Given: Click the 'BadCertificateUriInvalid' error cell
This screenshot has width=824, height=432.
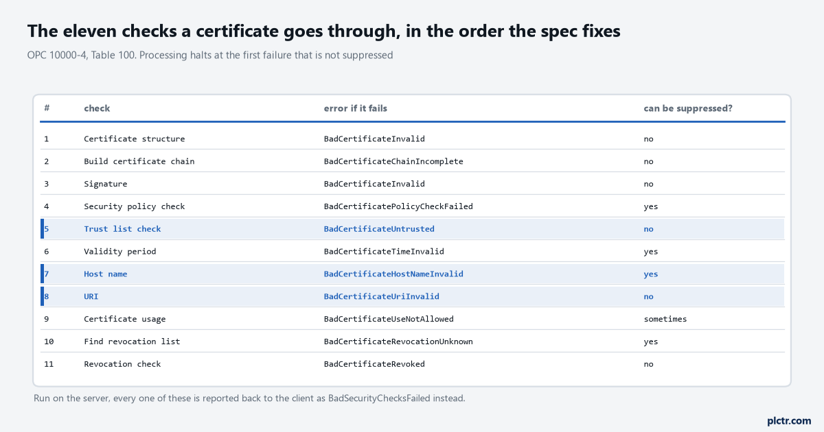Looking at the screenshot, I should (x=382, y=297).
